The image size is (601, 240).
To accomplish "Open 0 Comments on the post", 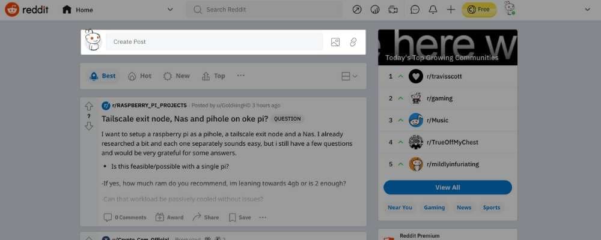I will coord(125,217).
